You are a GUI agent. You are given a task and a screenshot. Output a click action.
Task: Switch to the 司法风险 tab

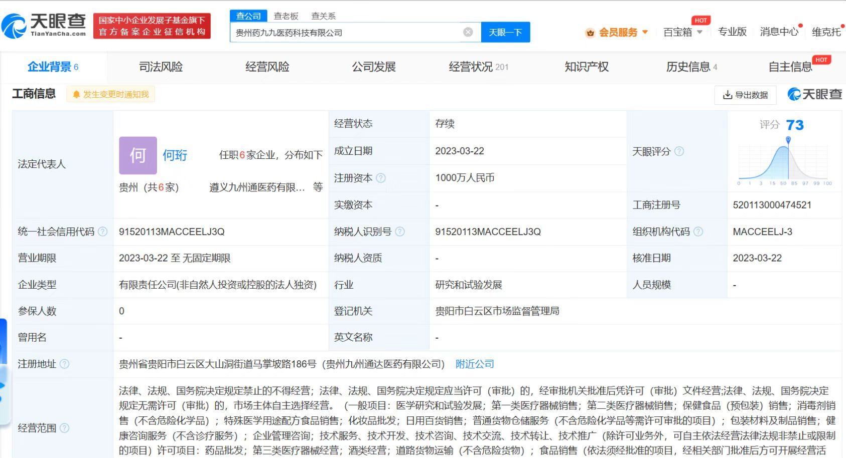coord(161,66)
